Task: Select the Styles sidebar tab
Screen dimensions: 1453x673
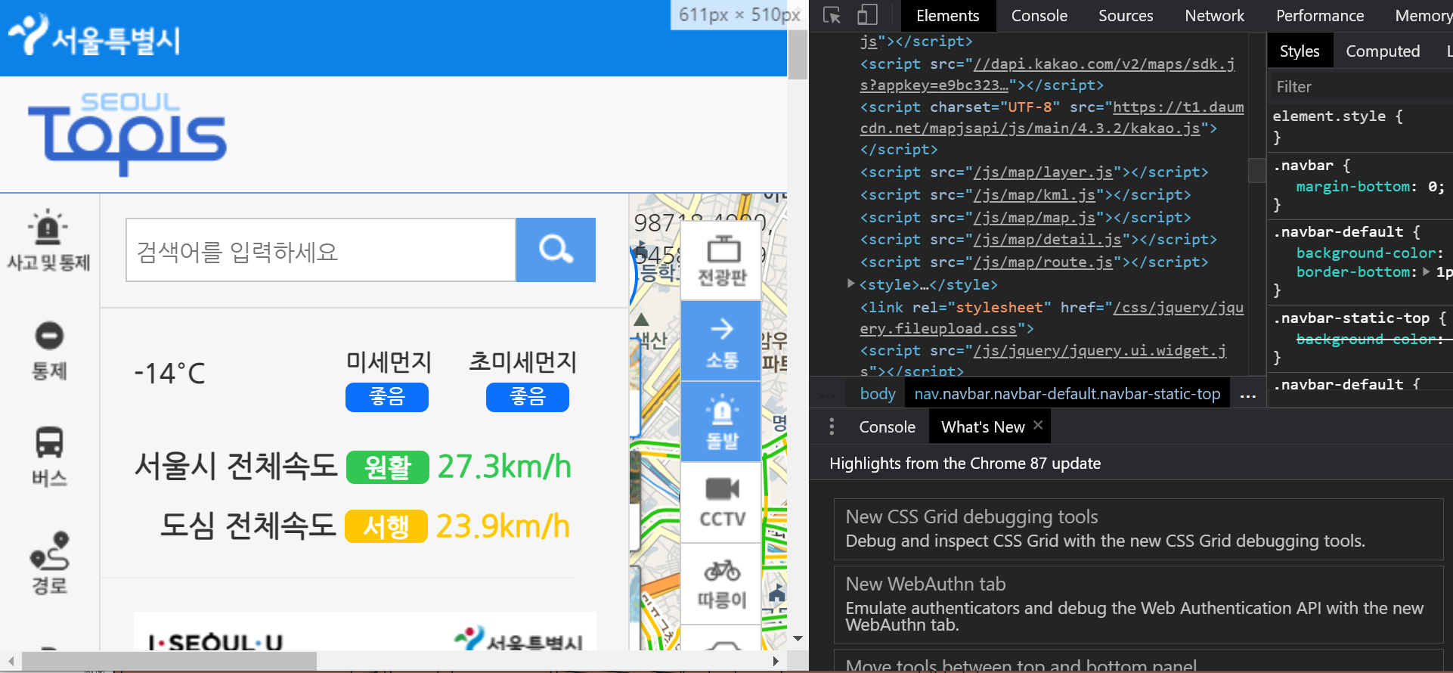Action: pyautogui.click(x=1299, y=51)
